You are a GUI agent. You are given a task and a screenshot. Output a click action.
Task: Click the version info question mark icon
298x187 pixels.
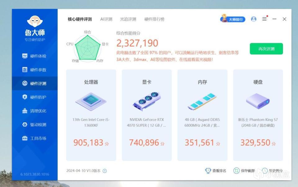tap(105, 171)
